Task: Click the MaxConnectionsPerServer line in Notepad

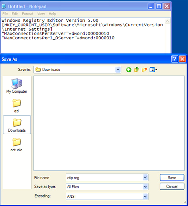Action: [55, 34]
